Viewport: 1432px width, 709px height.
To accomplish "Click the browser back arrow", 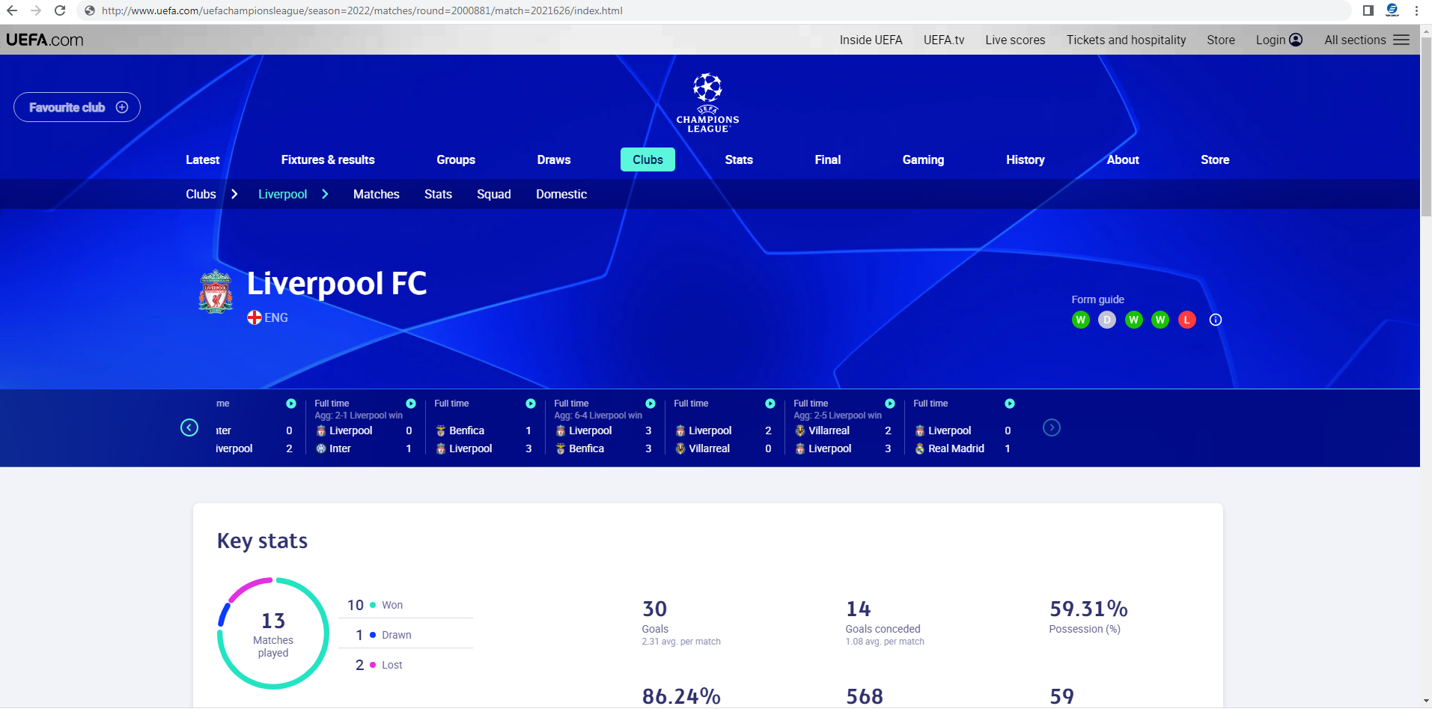I will click(x=12, y=10).
